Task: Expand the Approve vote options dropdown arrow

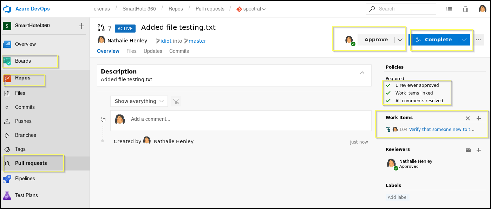Action: pos(400,40)
